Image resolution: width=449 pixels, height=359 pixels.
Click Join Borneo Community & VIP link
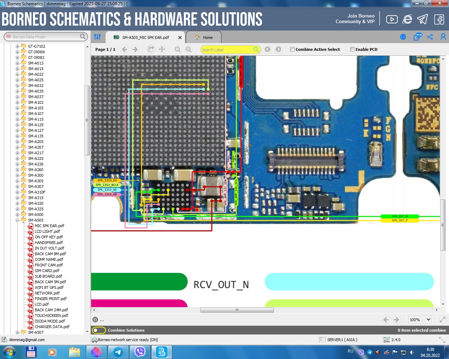(x=355, y=19)
